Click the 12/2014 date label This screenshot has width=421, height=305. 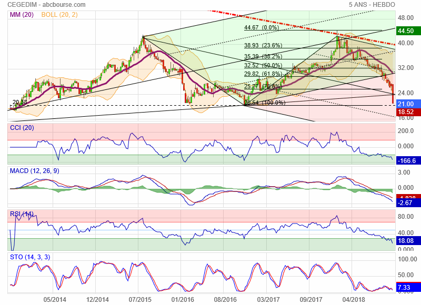point(97,299)
